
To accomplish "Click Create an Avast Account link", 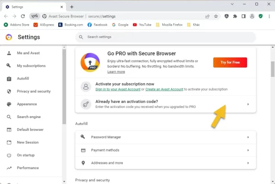I will [x=164, y=89].
